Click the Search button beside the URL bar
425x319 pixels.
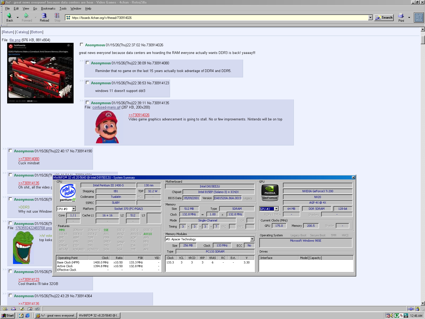tap(384, 18)
